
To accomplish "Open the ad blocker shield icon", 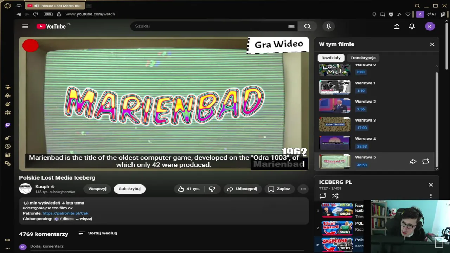I will pyautogui.click(x=391, y=14).
